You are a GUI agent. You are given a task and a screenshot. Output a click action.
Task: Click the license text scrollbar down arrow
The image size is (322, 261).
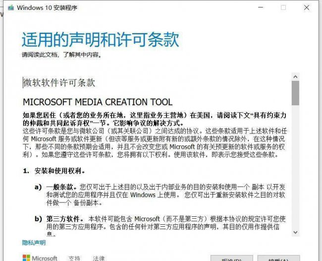point(296,232)
